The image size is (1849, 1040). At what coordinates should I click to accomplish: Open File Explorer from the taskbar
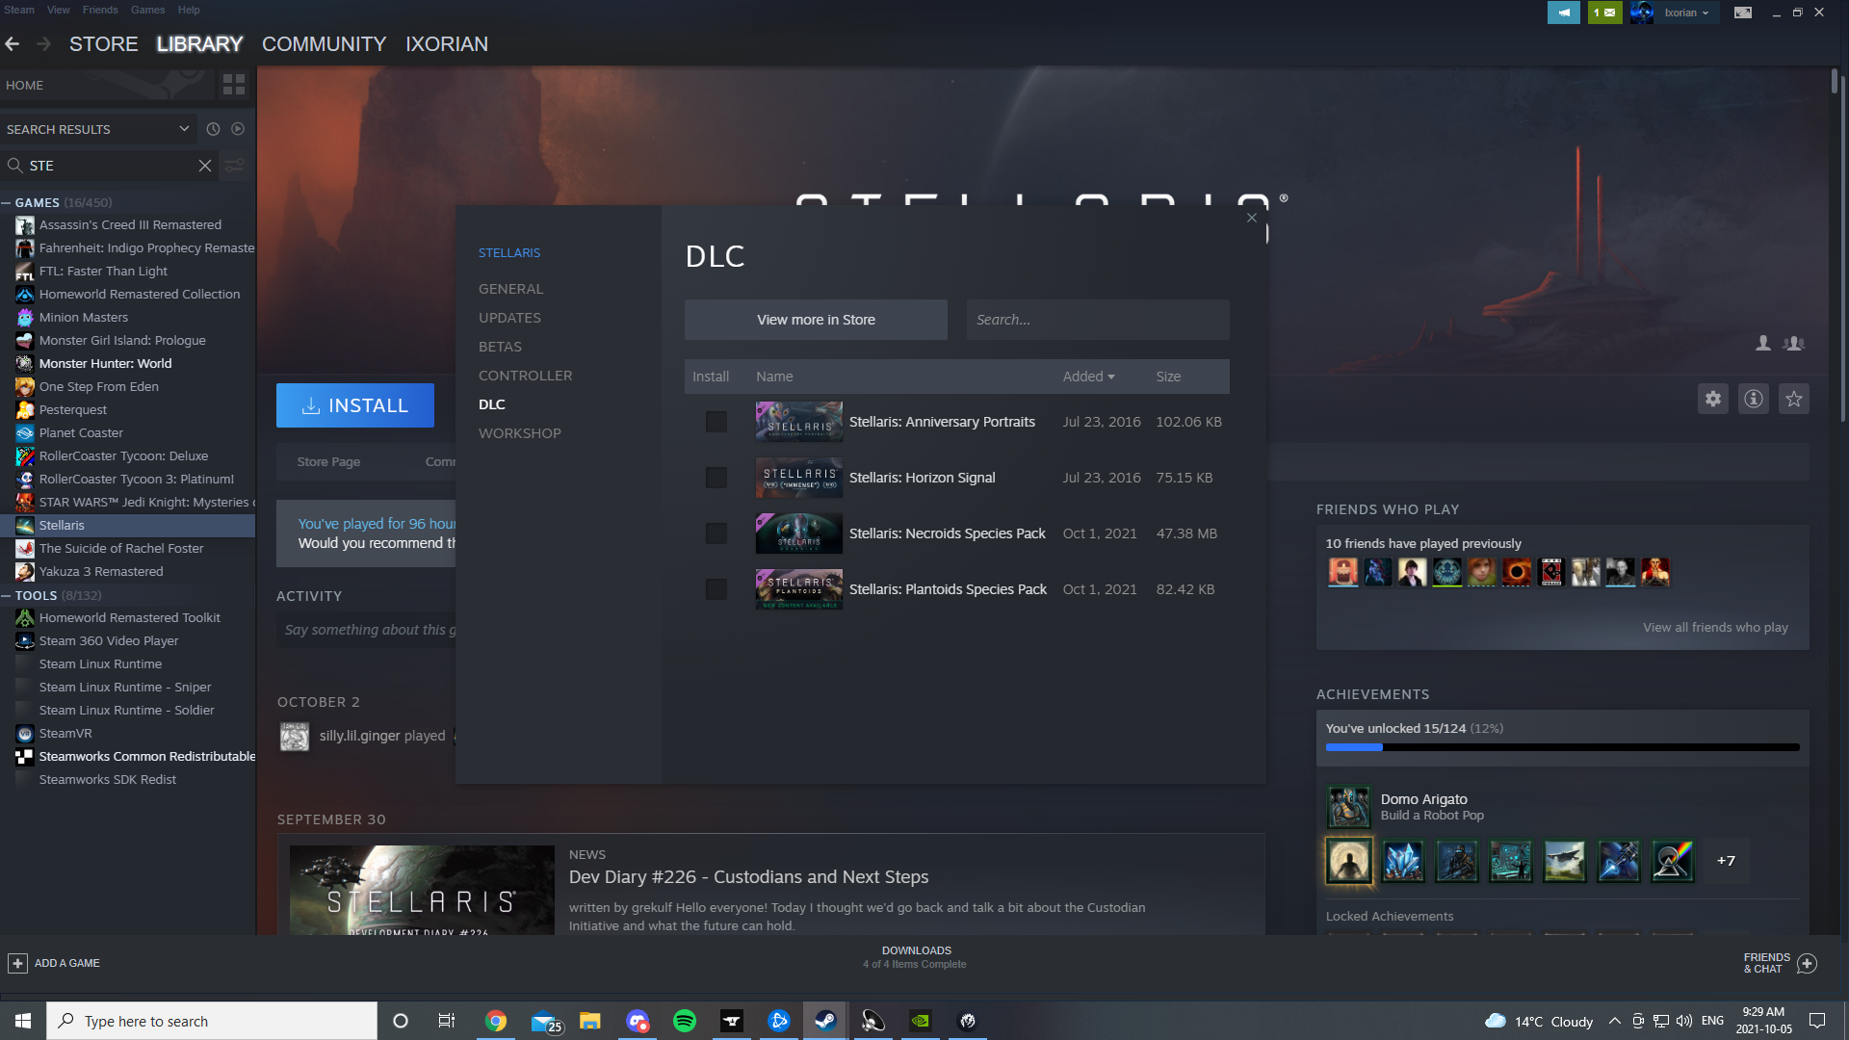pyautogui.click(x=590, y=1021)
